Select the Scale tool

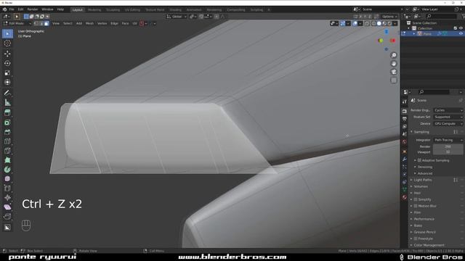point(7,72)
